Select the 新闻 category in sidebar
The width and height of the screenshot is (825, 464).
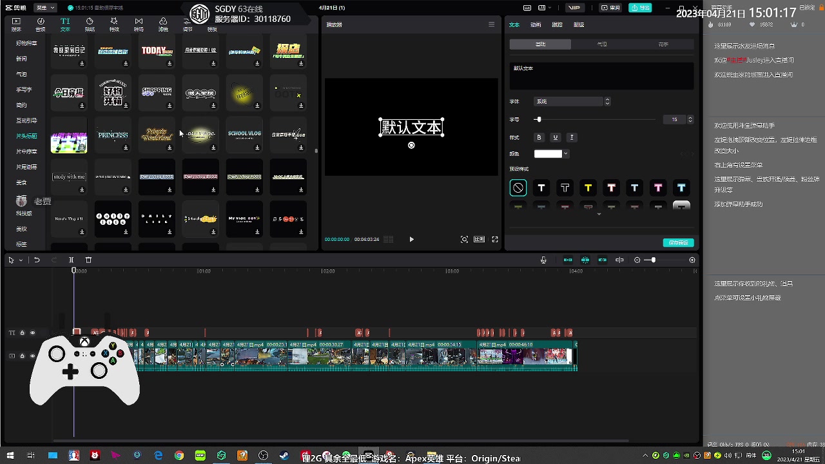pos(22,59)
